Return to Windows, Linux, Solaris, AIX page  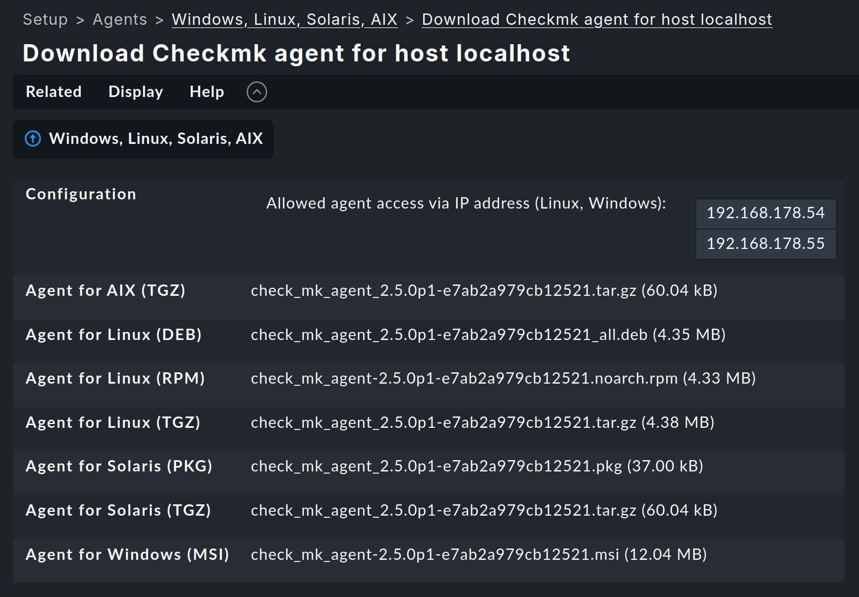156,138
